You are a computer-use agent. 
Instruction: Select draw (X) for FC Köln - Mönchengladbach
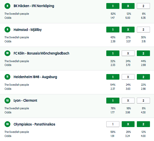pos(128,53)
